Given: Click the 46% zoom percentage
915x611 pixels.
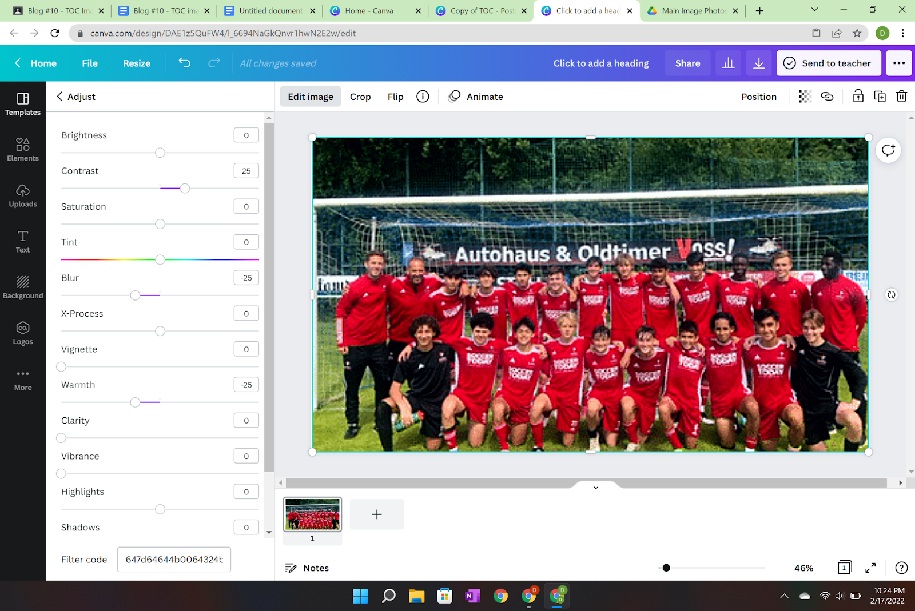Looking at the screenshot, I should [x=803, y=568].
